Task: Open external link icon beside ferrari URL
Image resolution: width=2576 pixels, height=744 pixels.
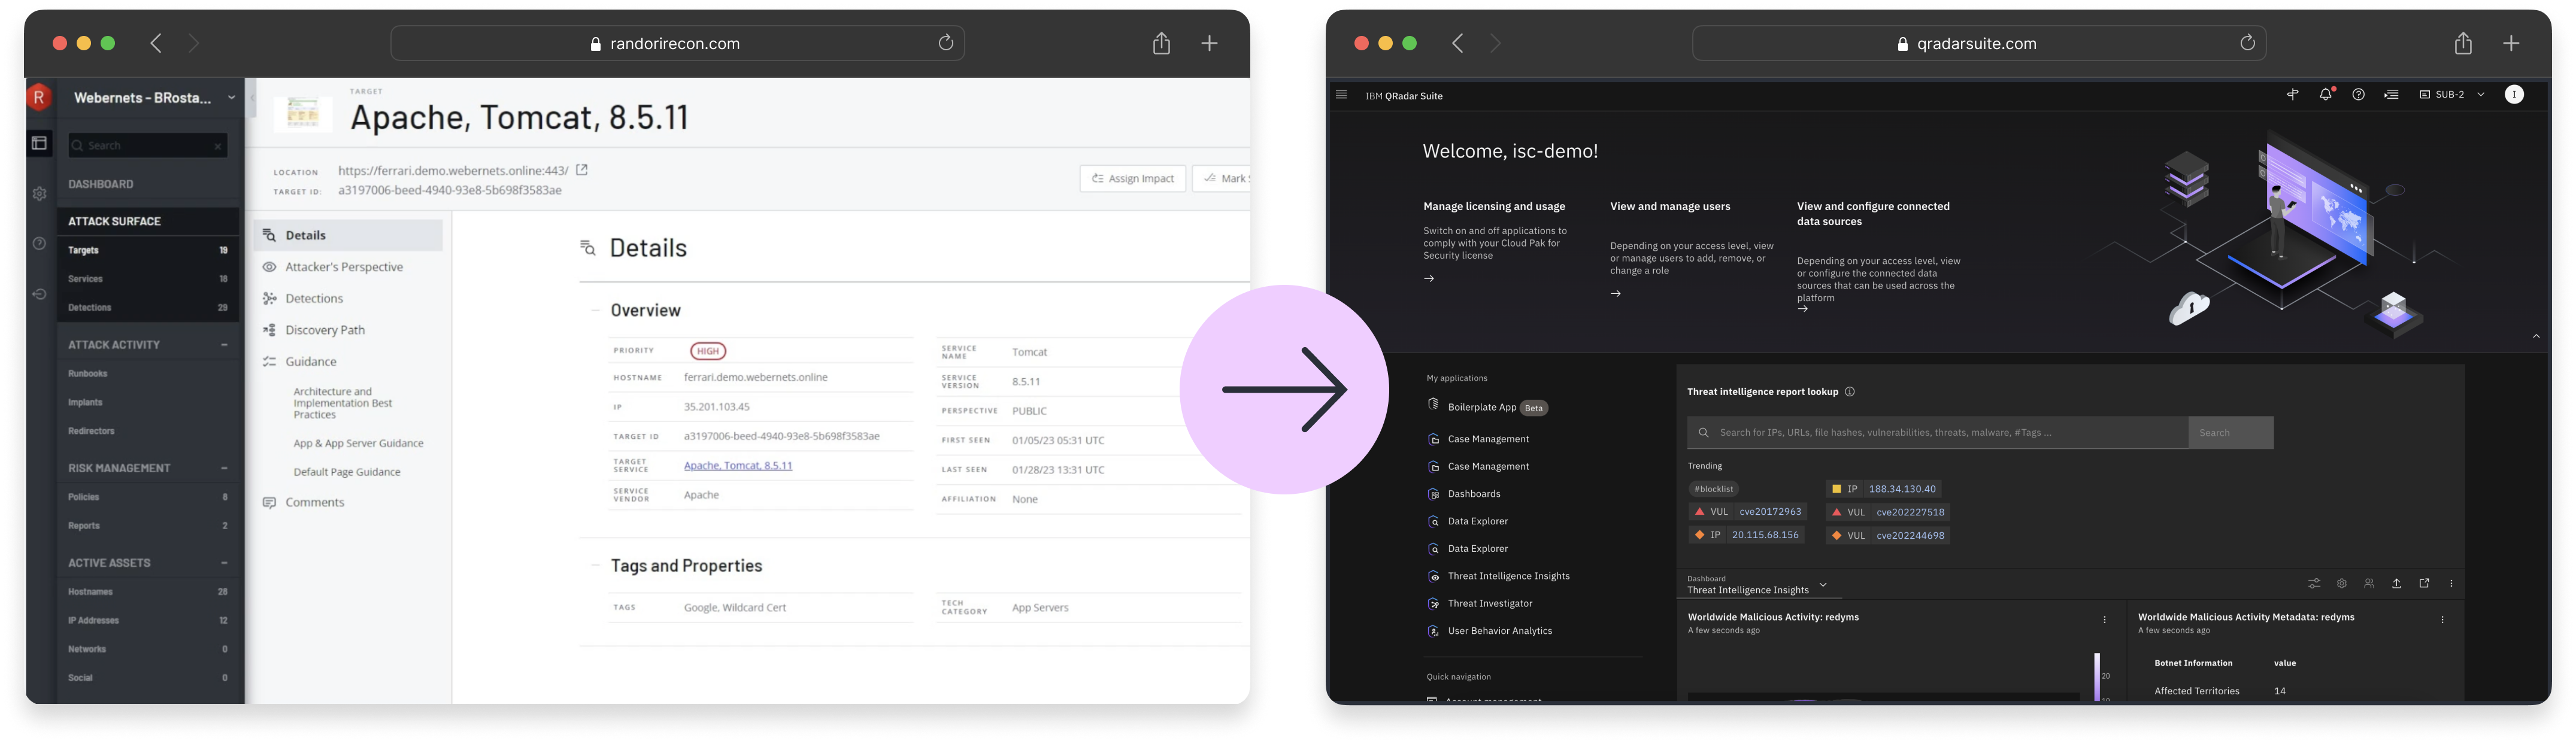Action: click(x=582, y=170)
